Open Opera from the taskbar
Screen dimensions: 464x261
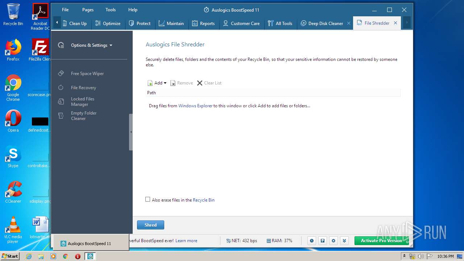click(78, 256)
